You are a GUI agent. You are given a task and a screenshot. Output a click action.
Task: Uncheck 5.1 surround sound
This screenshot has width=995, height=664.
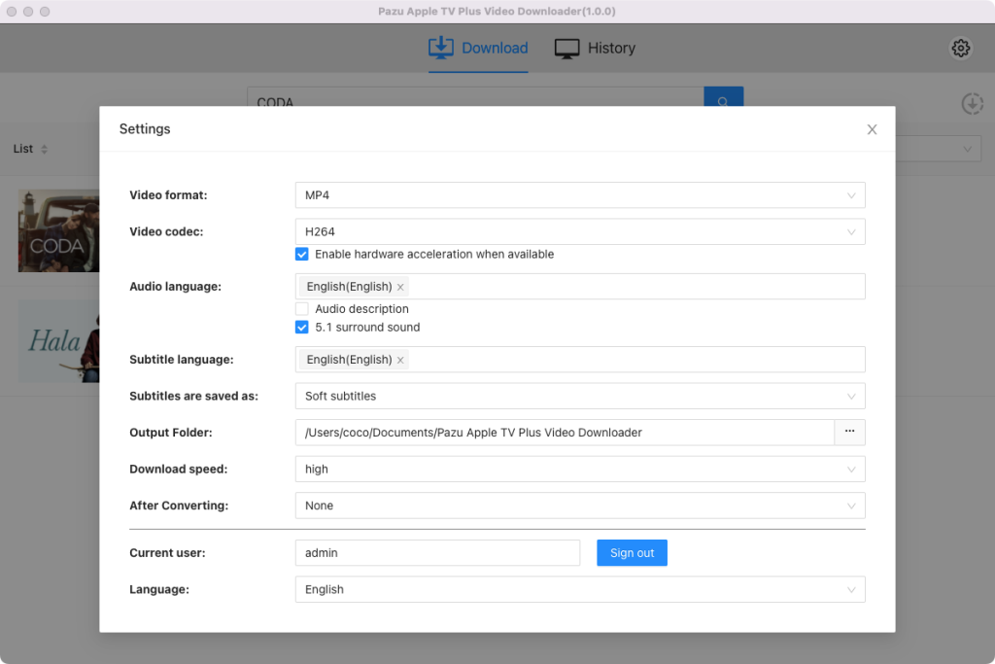pos(302,327)
